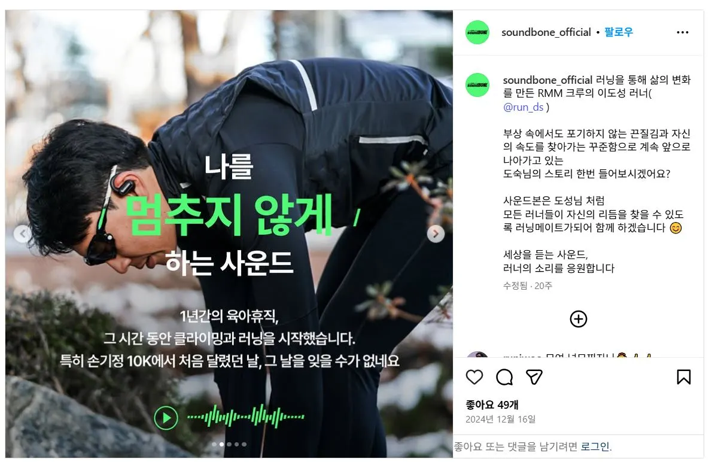Click the soundbone avatar beside the caption

(x=477, y=85)
